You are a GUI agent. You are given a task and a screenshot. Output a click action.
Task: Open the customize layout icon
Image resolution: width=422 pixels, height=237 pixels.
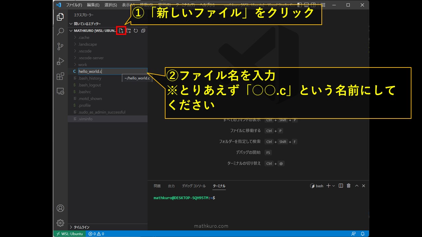click(x=323, y=5)
